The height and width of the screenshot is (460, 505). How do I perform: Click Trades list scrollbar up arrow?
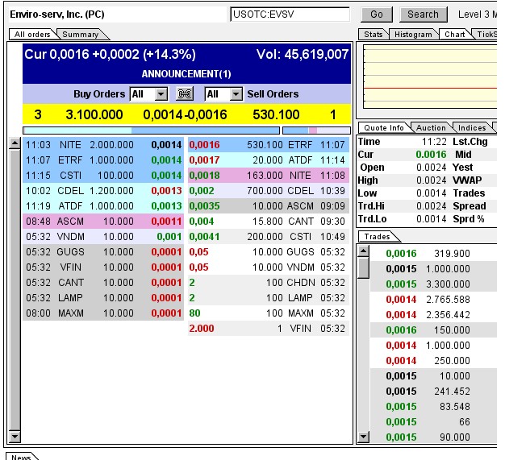tap(364, 251)
